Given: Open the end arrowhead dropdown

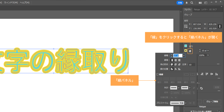Looking at the screenshot, I should coord(190,88).
